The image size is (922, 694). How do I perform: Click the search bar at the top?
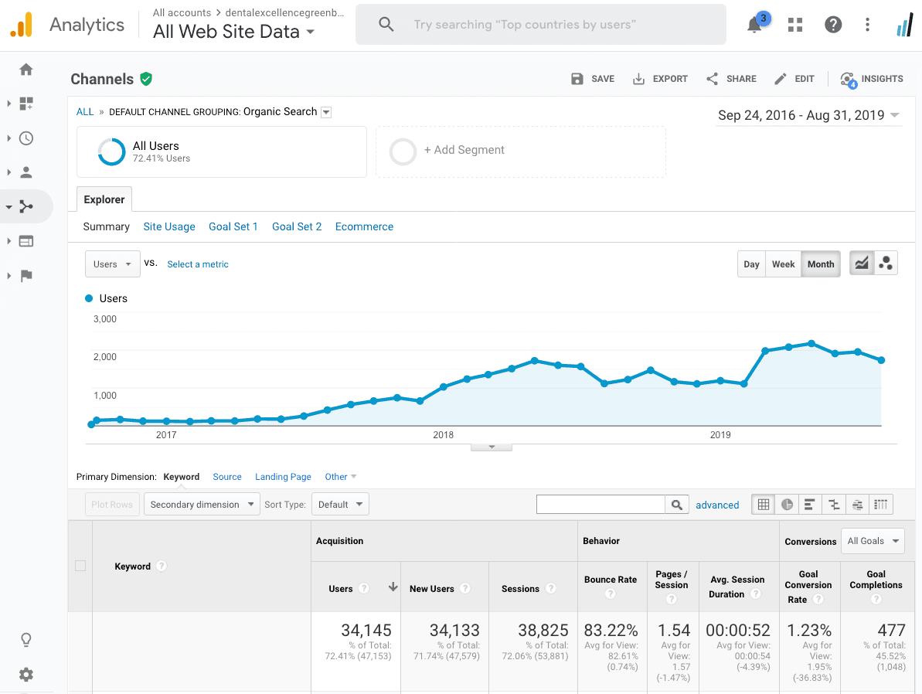[540, 24]
